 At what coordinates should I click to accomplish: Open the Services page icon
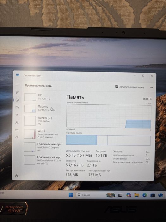pos(17,138)
